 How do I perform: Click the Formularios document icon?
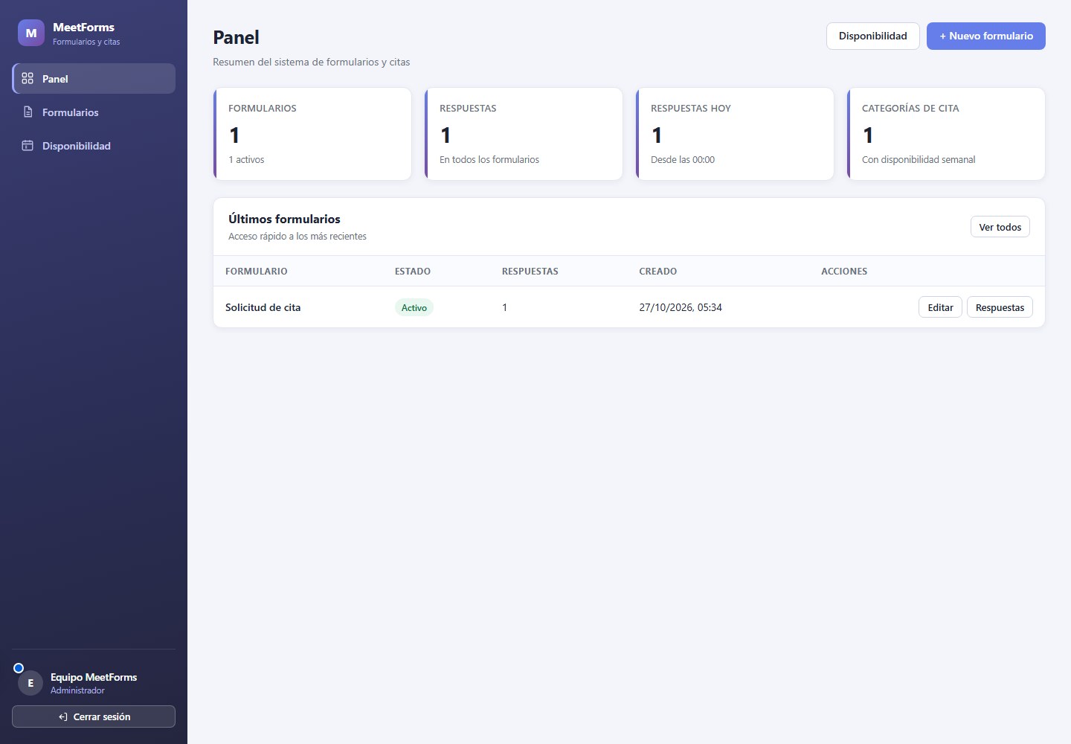coord(28,112)
